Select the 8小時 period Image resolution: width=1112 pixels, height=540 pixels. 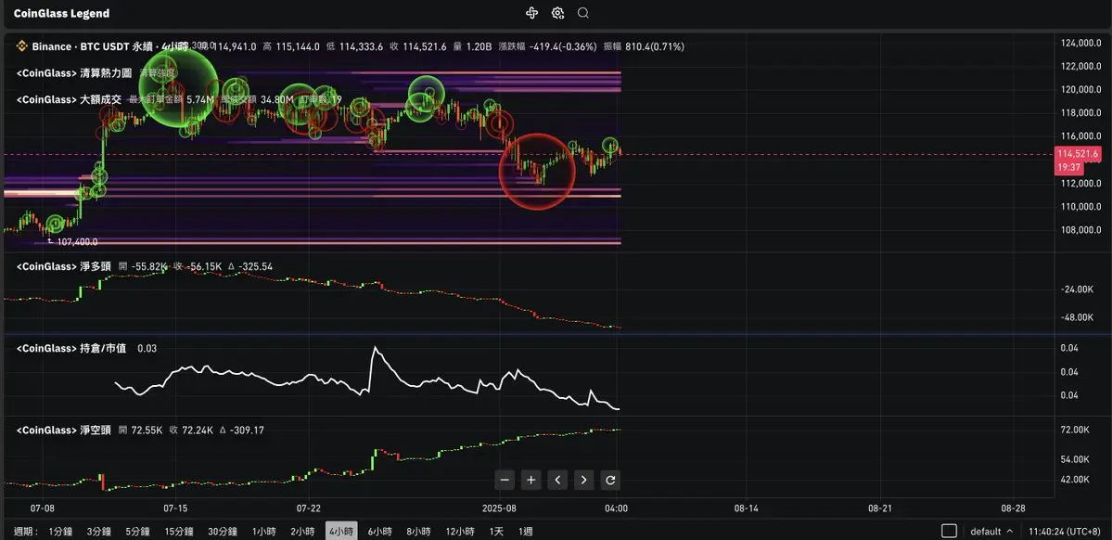pyautogui.click(x=418, y=531)
